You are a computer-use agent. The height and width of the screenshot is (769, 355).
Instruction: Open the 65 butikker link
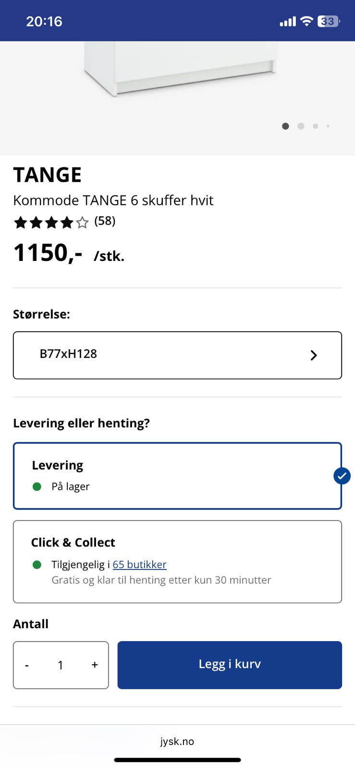(x=139, y=564)
